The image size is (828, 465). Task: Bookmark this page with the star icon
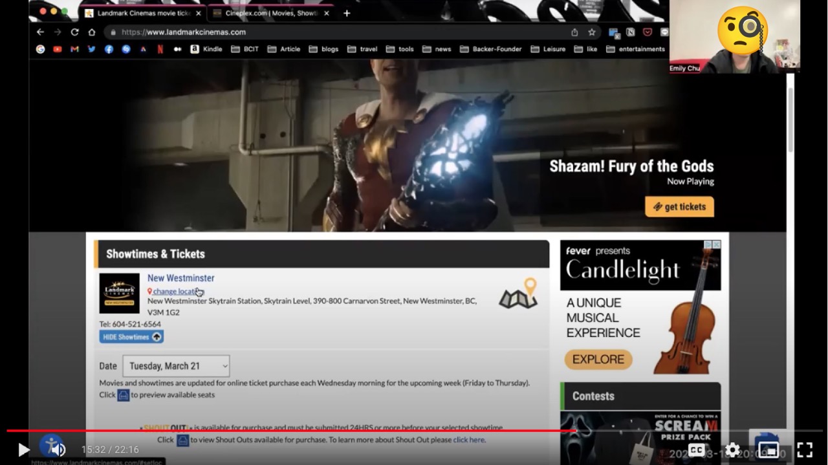[x=592, y=32]
